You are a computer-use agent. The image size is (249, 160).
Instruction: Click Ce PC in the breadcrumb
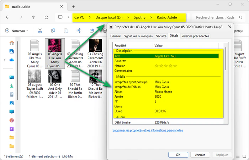79,17
